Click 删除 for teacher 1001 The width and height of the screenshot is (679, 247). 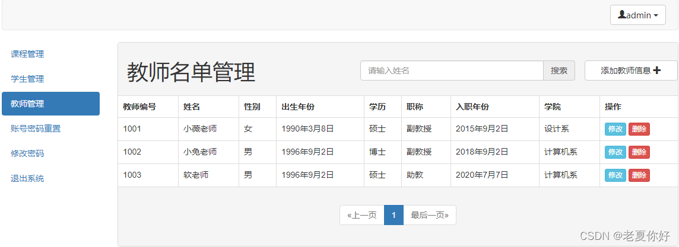639,129
